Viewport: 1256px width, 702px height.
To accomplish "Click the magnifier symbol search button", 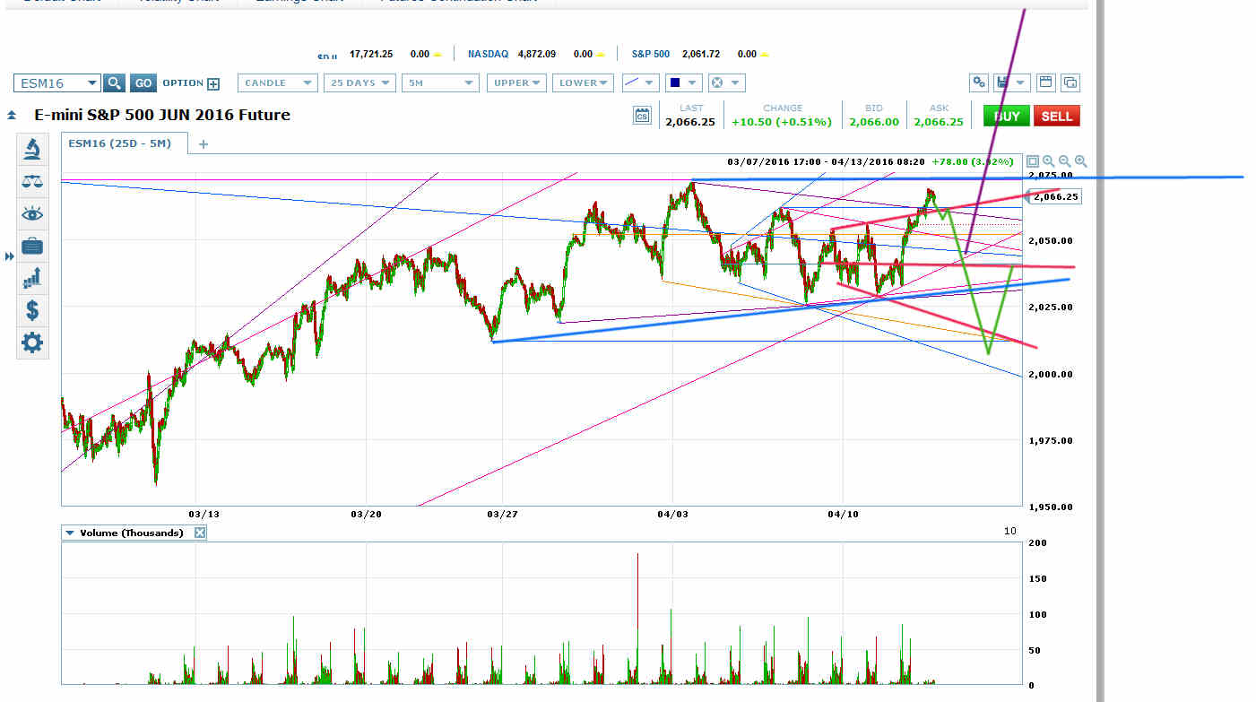I will (x=114, y=83).
